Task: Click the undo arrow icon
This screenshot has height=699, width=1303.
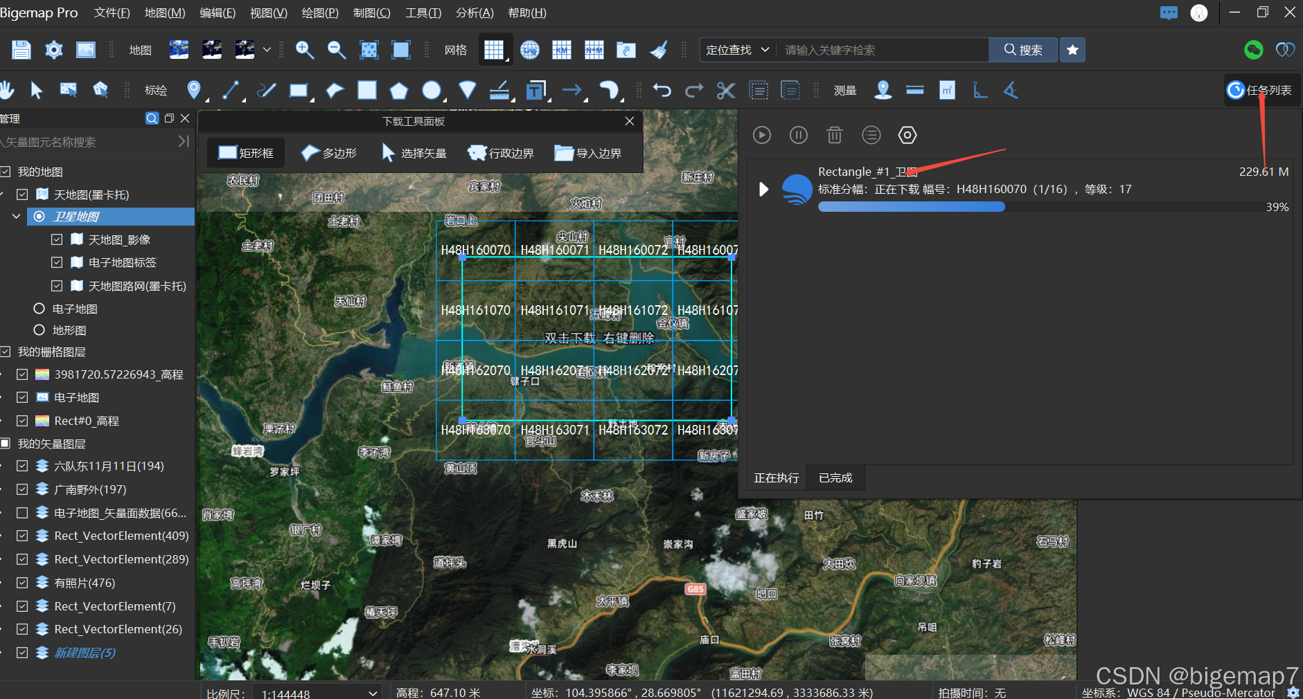Action: click(662, 90)
